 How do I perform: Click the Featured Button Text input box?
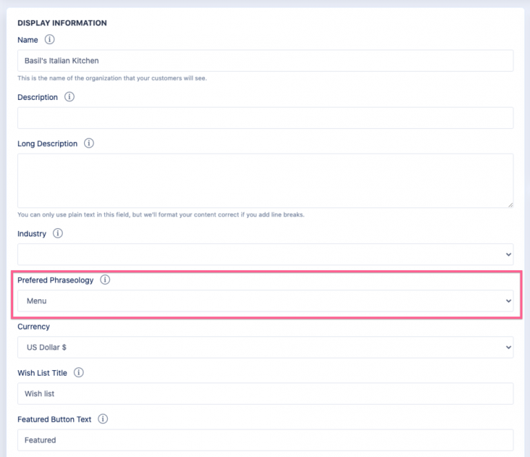point(265,440)
